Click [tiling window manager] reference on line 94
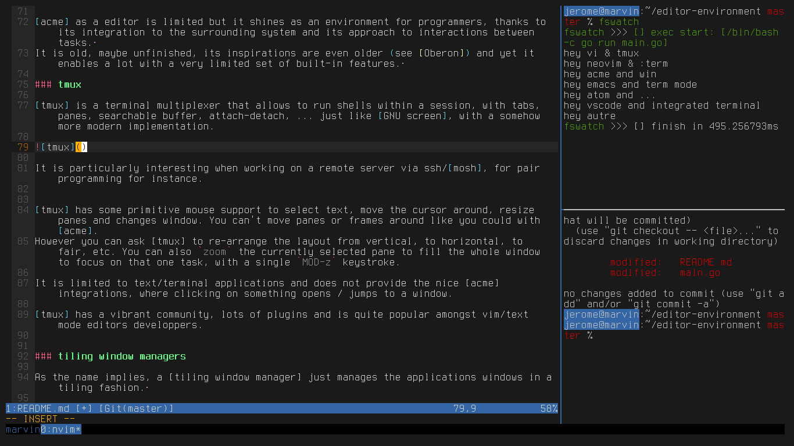 click(x=235, y=377)
